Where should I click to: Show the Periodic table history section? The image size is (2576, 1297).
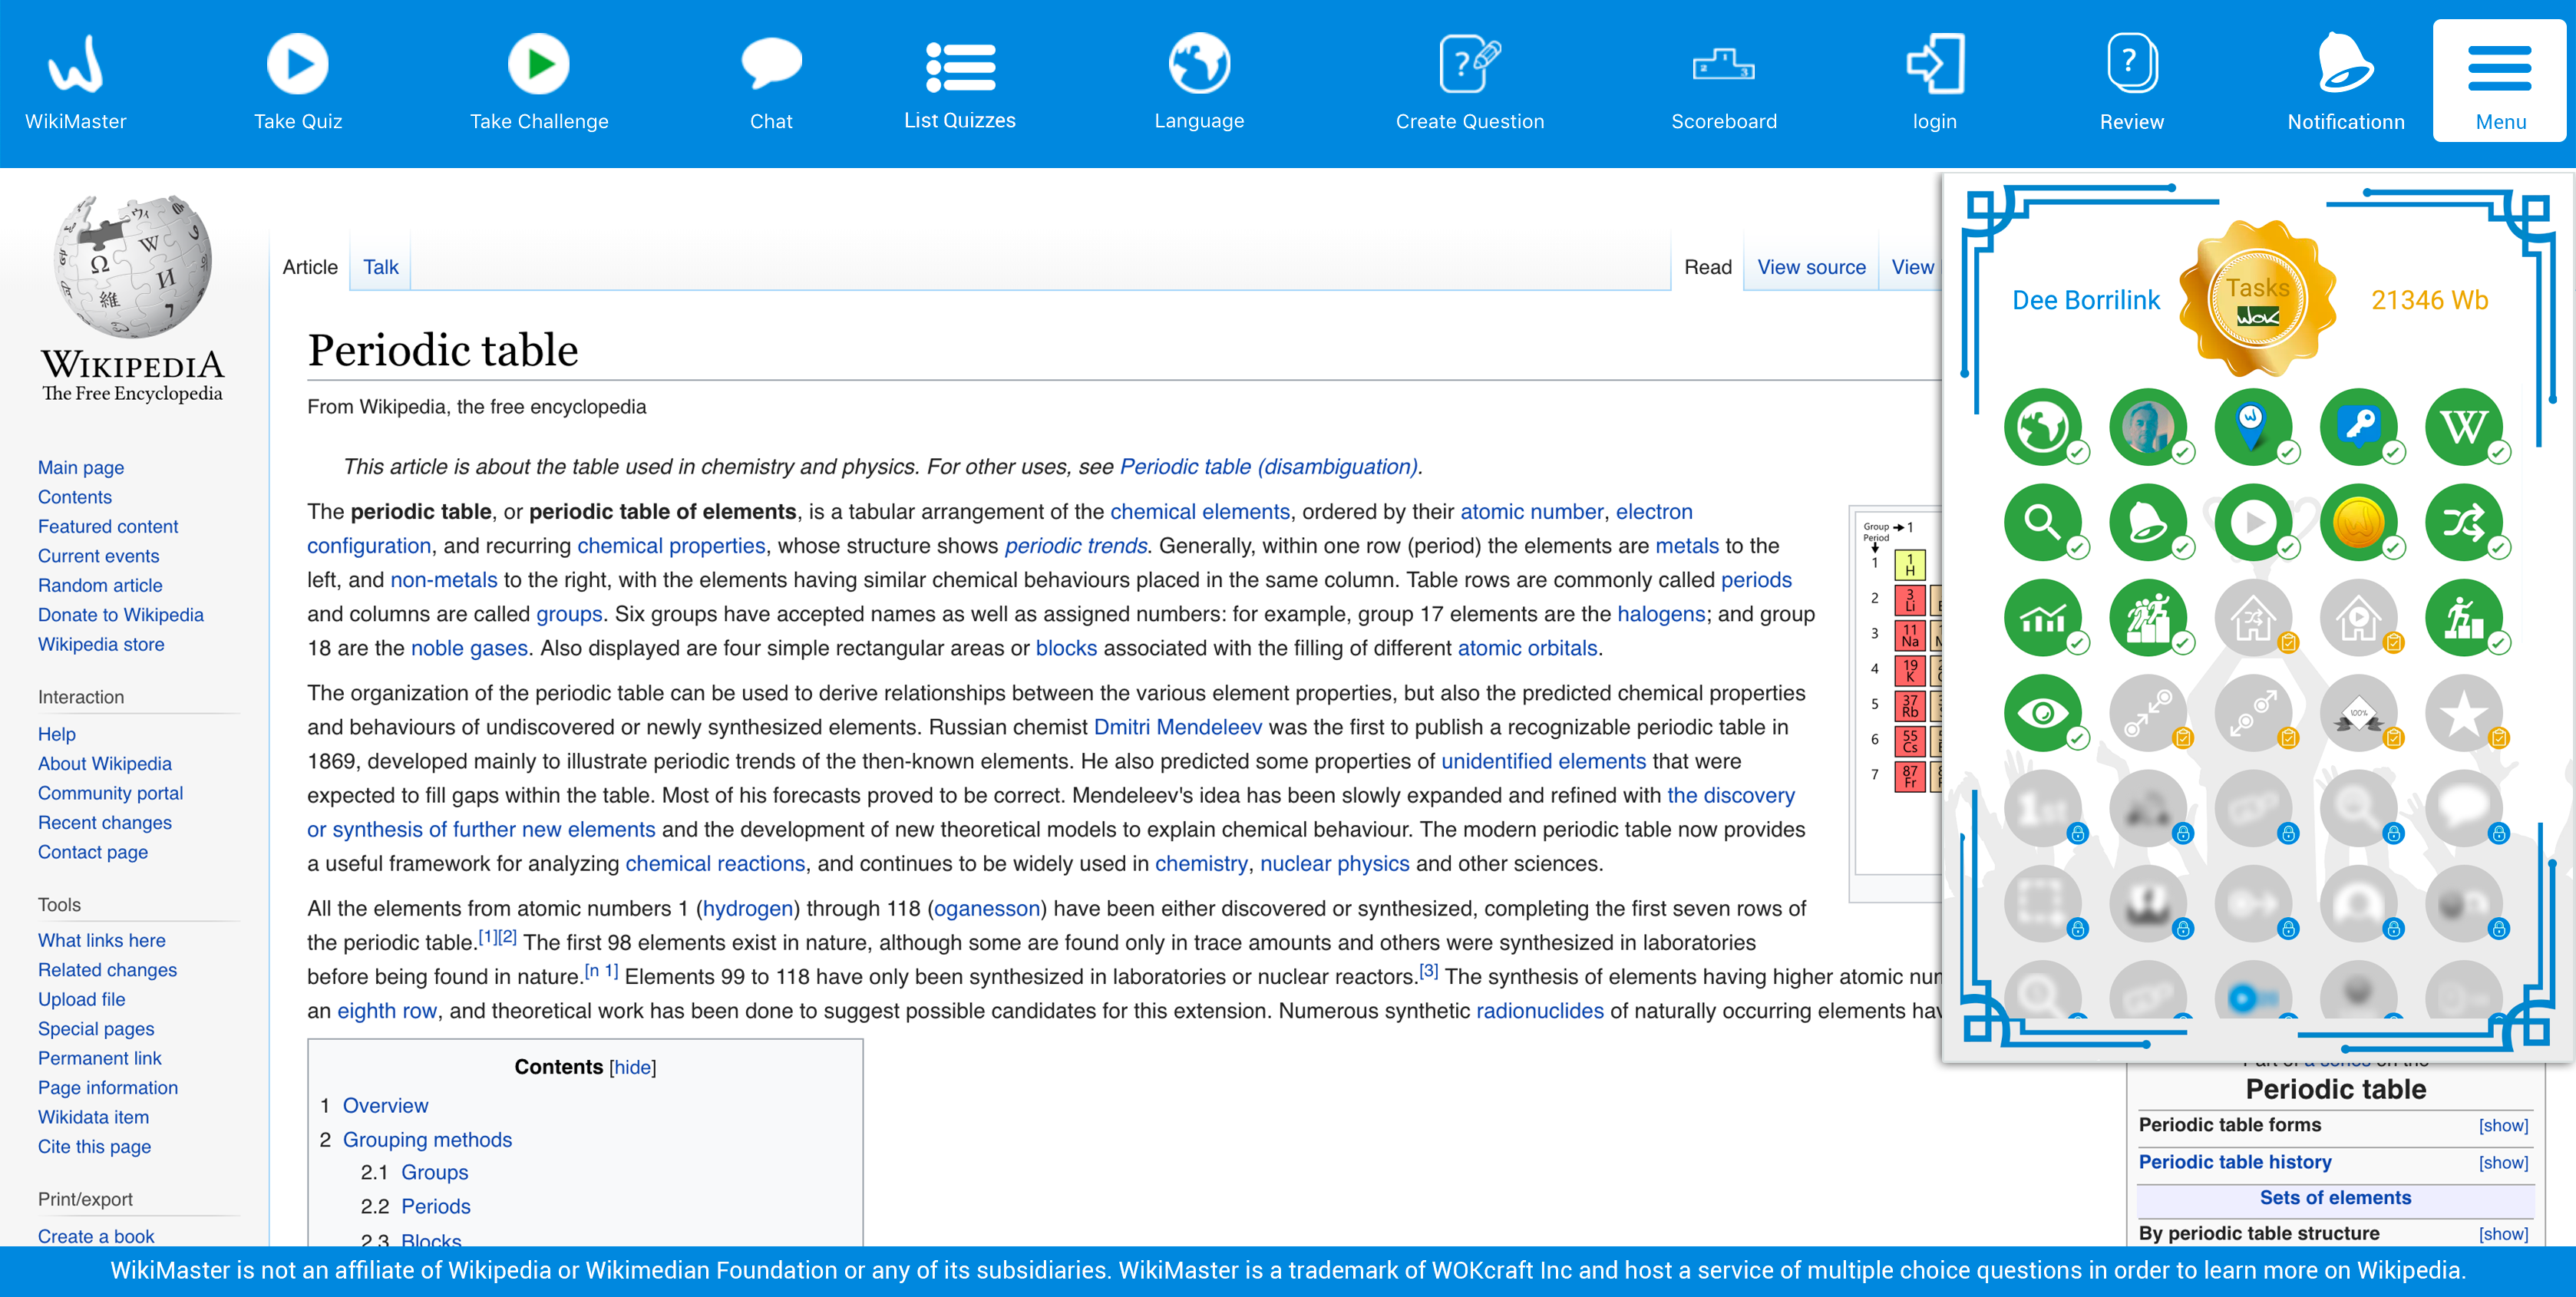point(2503,1162)
